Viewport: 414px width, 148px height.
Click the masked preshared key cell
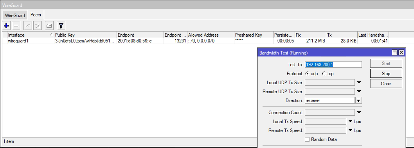tap(254, 41)
